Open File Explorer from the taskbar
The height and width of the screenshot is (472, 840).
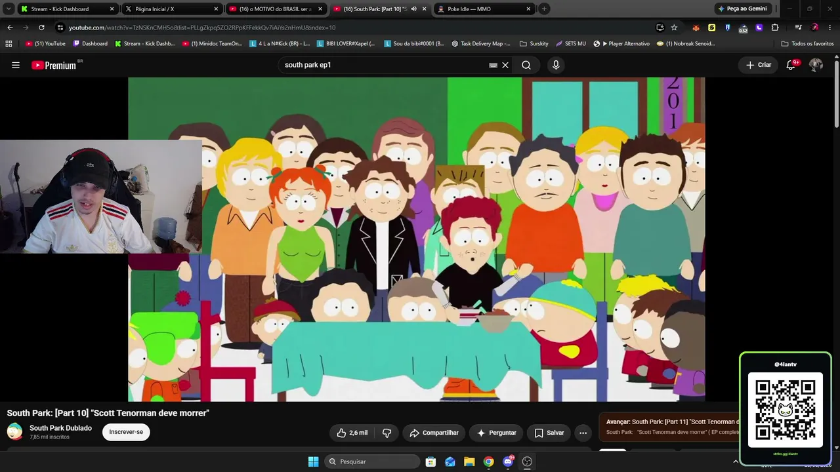click(x=469, y=462)
